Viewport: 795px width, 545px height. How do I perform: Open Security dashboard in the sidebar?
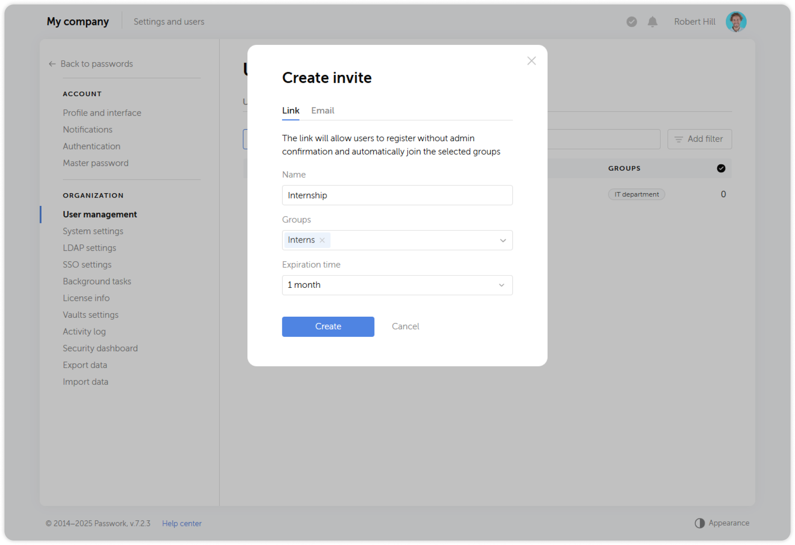[x=100, y=348]
